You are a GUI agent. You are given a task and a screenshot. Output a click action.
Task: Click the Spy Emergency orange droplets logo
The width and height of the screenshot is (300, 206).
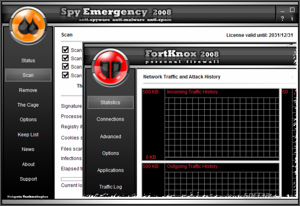[28, 26]
